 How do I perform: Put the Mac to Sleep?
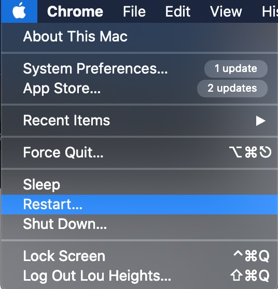(140, 185)
